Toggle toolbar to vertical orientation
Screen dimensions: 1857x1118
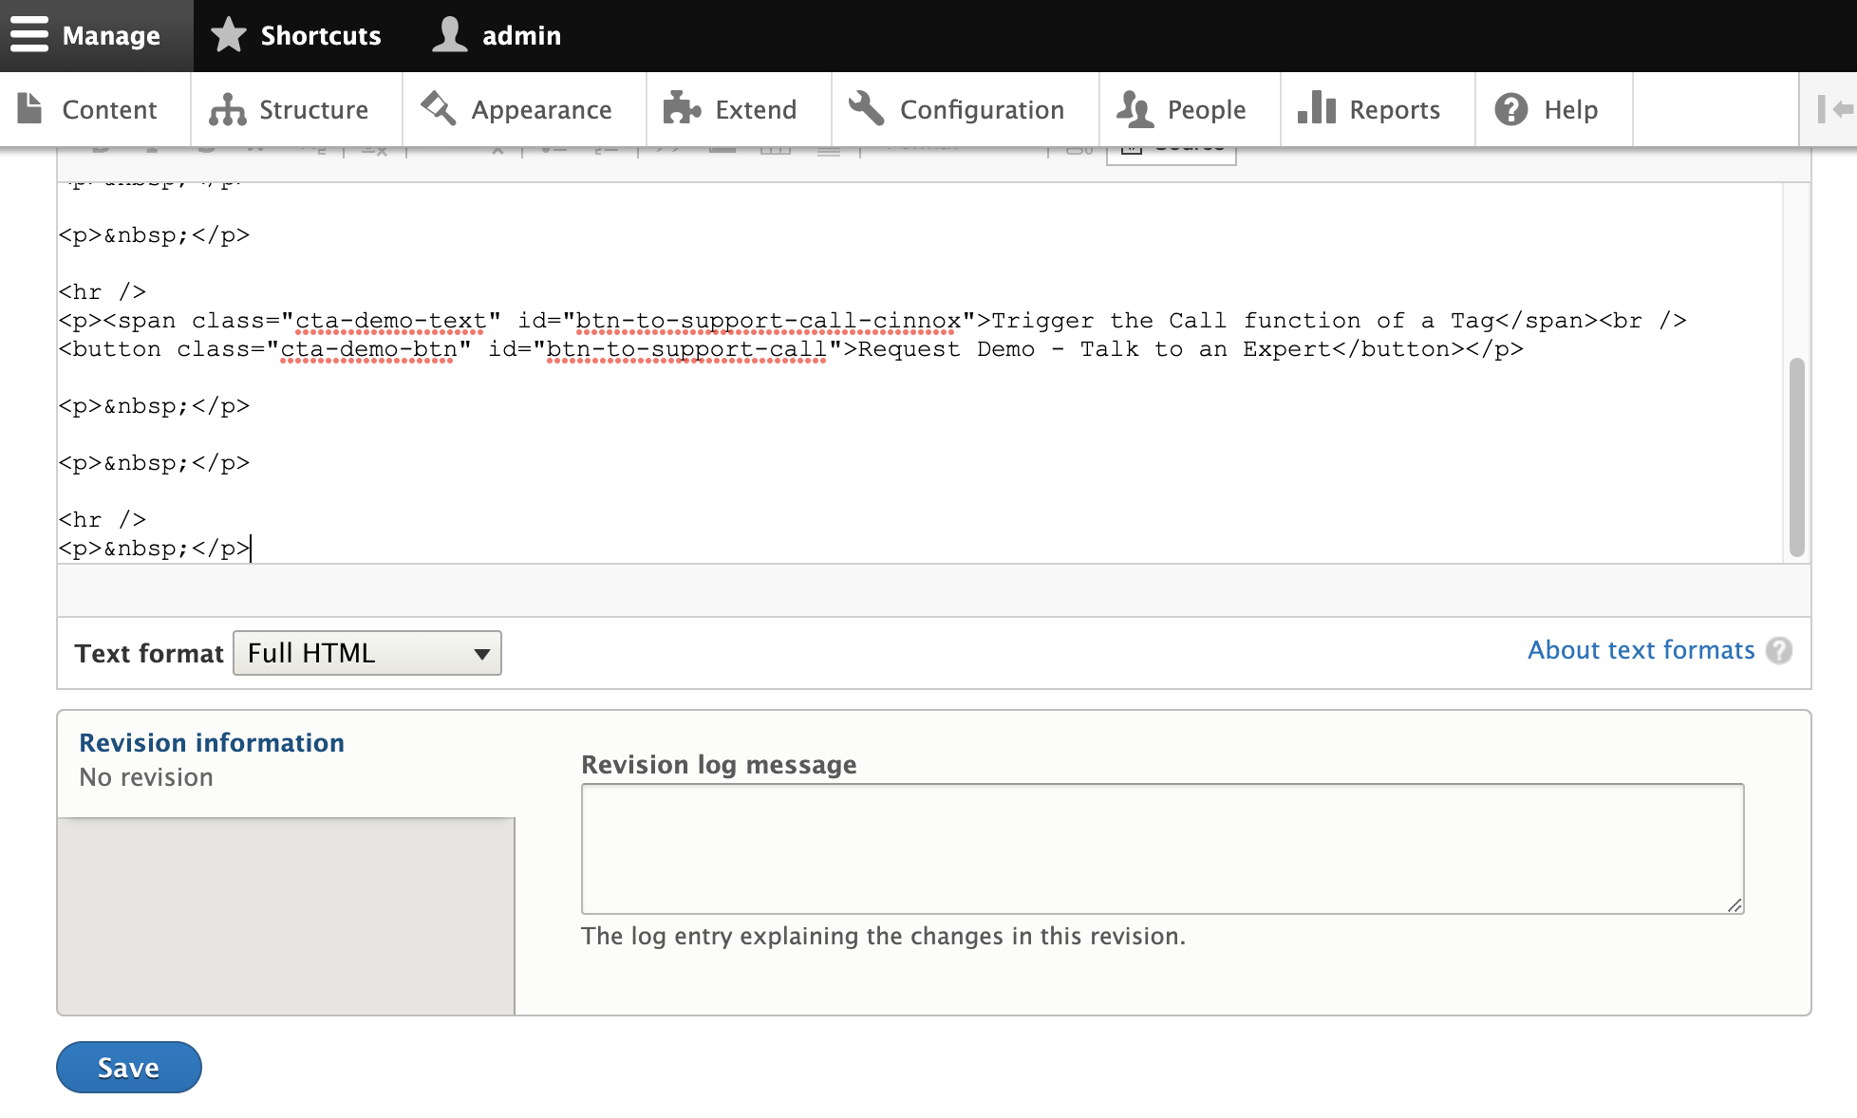point(1834,109)
